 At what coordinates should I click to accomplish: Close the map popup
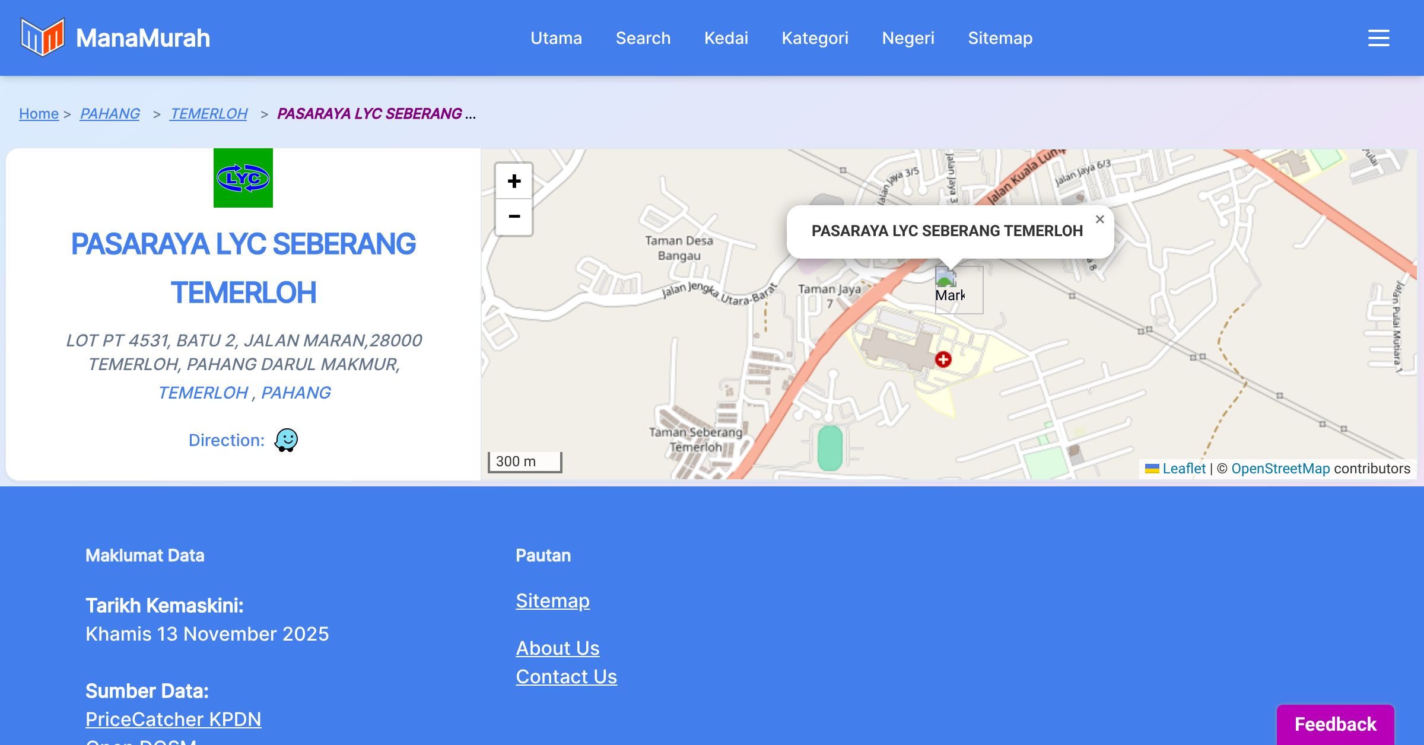pyautogui.click(x=1099, y=219)
